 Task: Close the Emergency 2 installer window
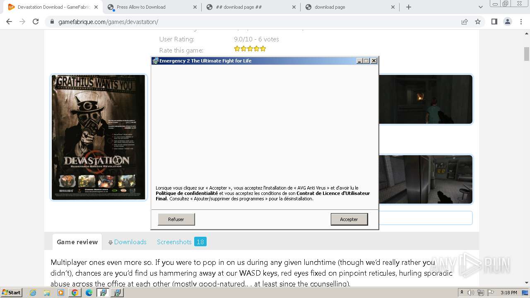[x=374, y=61]
